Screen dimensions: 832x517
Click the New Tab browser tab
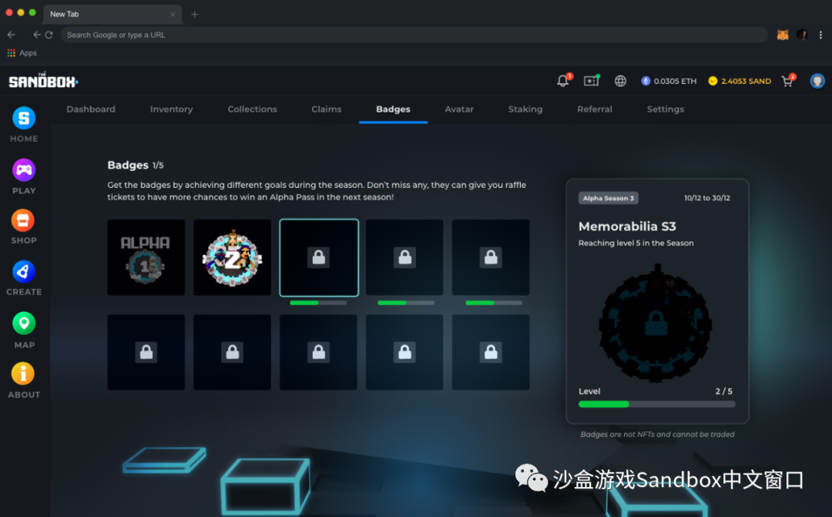[112, 15]
